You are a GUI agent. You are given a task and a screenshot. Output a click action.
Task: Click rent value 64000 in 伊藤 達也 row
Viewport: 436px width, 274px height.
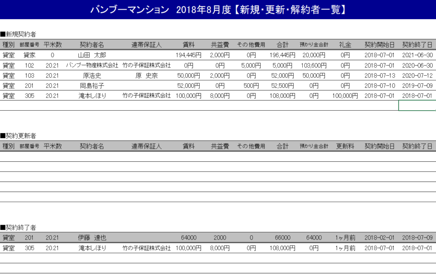click(189, 237)
